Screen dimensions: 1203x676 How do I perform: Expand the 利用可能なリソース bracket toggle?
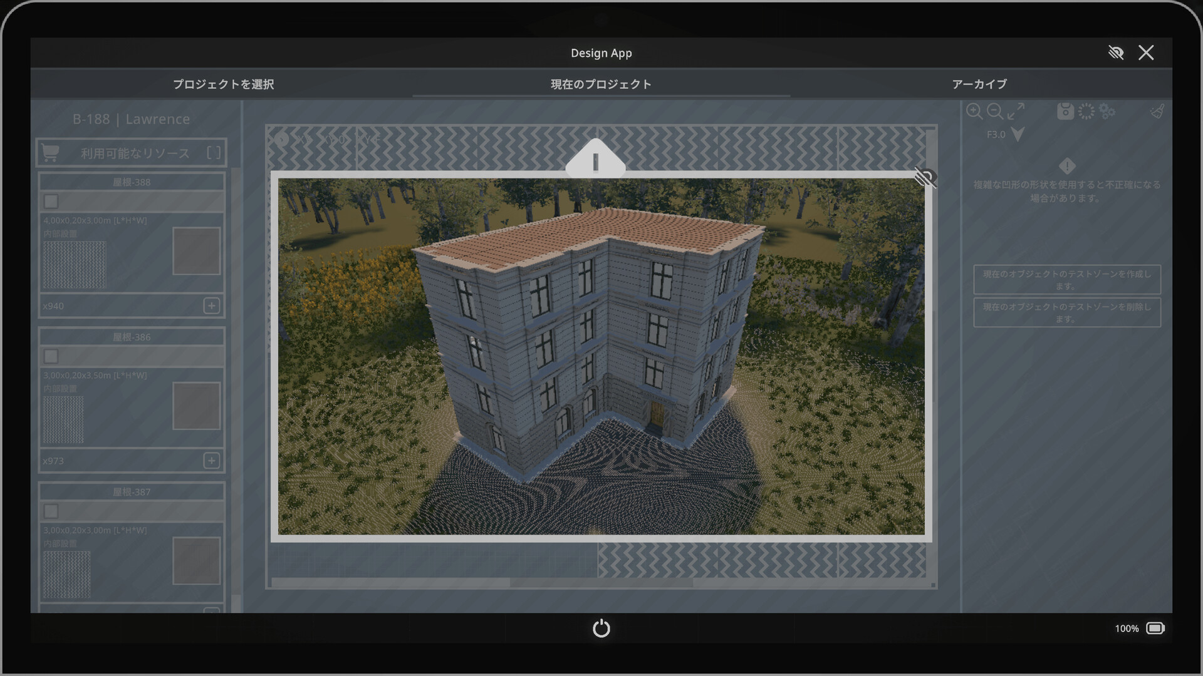(x=214, y=153)
